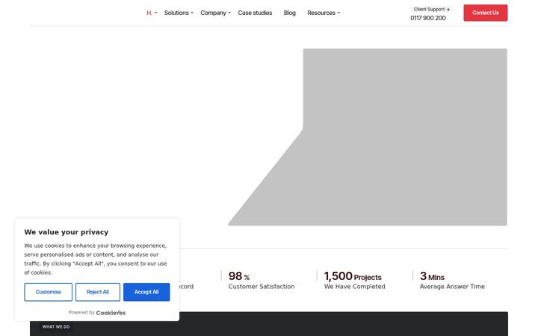Click the red Contact Us button
Image resolution: width=538 pixels, height=336 pixels.
click(486, 13)
